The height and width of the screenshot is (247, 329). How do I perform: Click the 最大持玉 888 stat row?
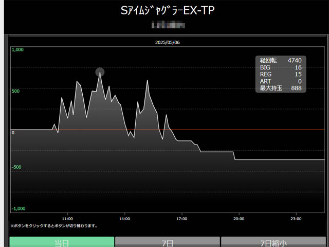[x=281, y=88]
